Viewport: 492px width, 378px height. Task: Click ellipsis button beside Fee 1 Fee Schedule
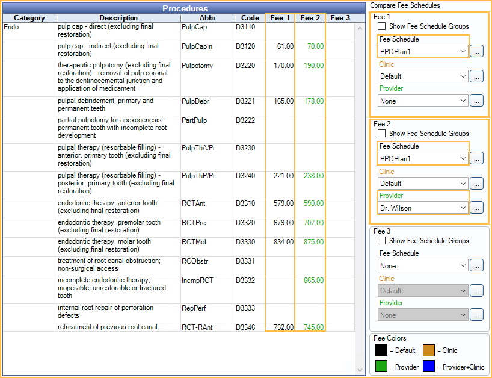point(476,52)
